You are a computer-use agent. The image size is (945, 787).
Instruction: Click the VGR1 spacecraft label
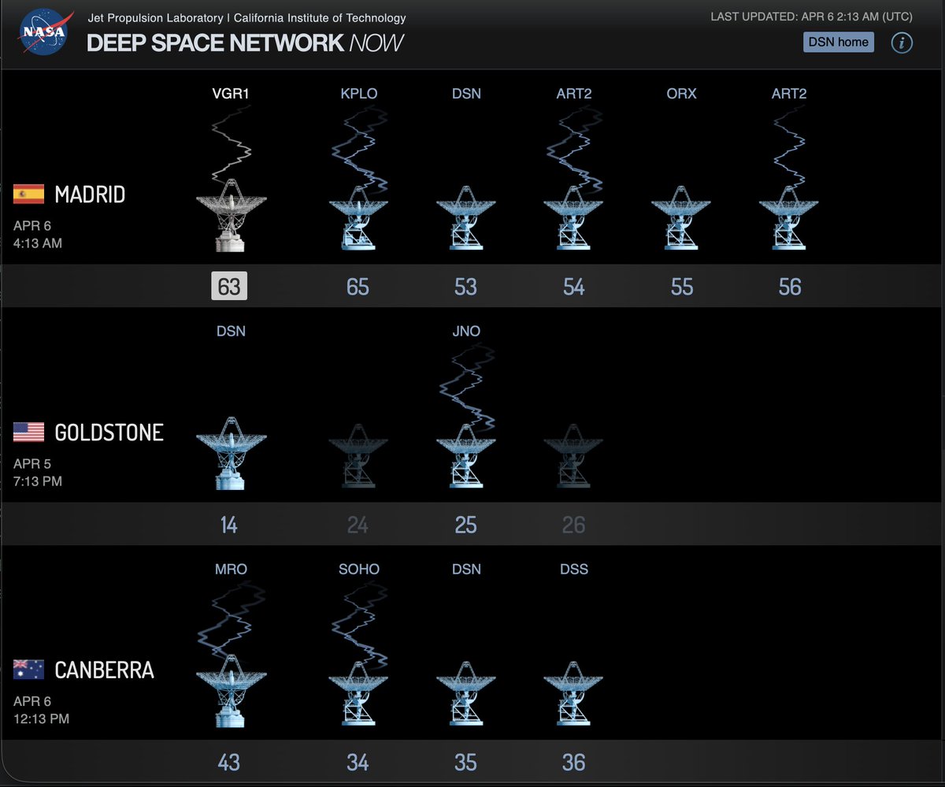click(230, 93)
